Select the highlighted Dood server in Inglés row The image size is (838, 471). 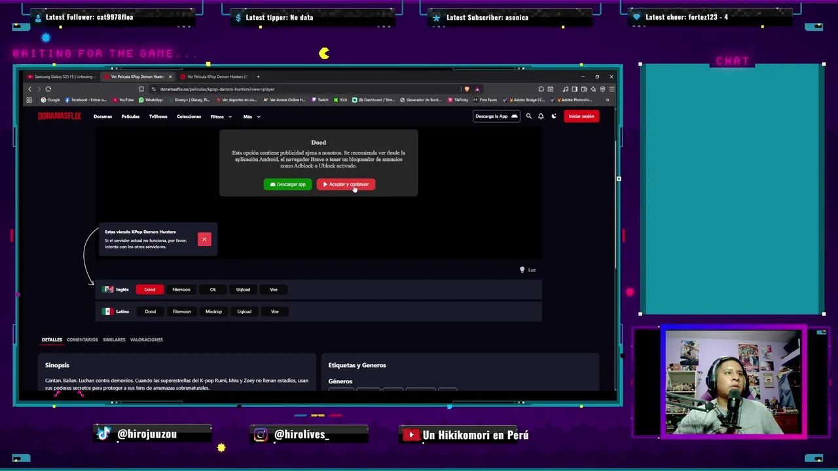(149, 289)
